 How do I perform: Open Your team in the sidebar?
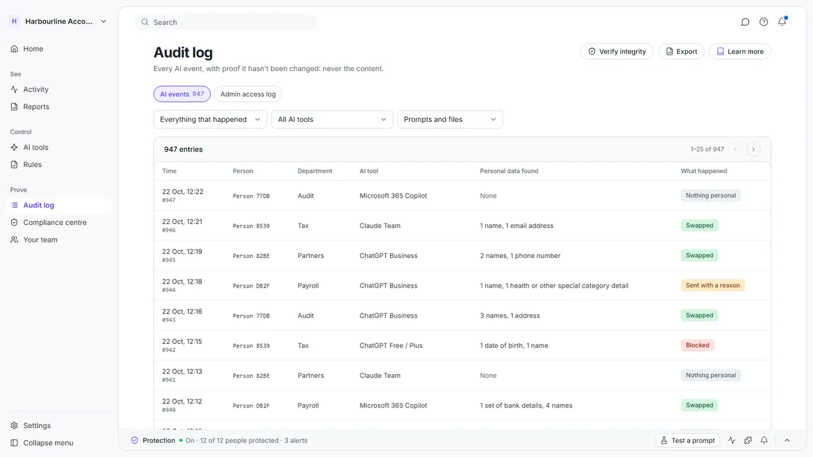[x=58, y=240]
